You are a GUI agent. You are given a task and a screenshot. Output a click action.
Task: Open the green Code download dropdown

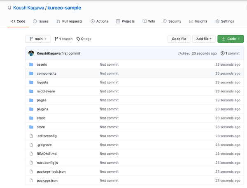pyautogui.click(x=231, y=39)
